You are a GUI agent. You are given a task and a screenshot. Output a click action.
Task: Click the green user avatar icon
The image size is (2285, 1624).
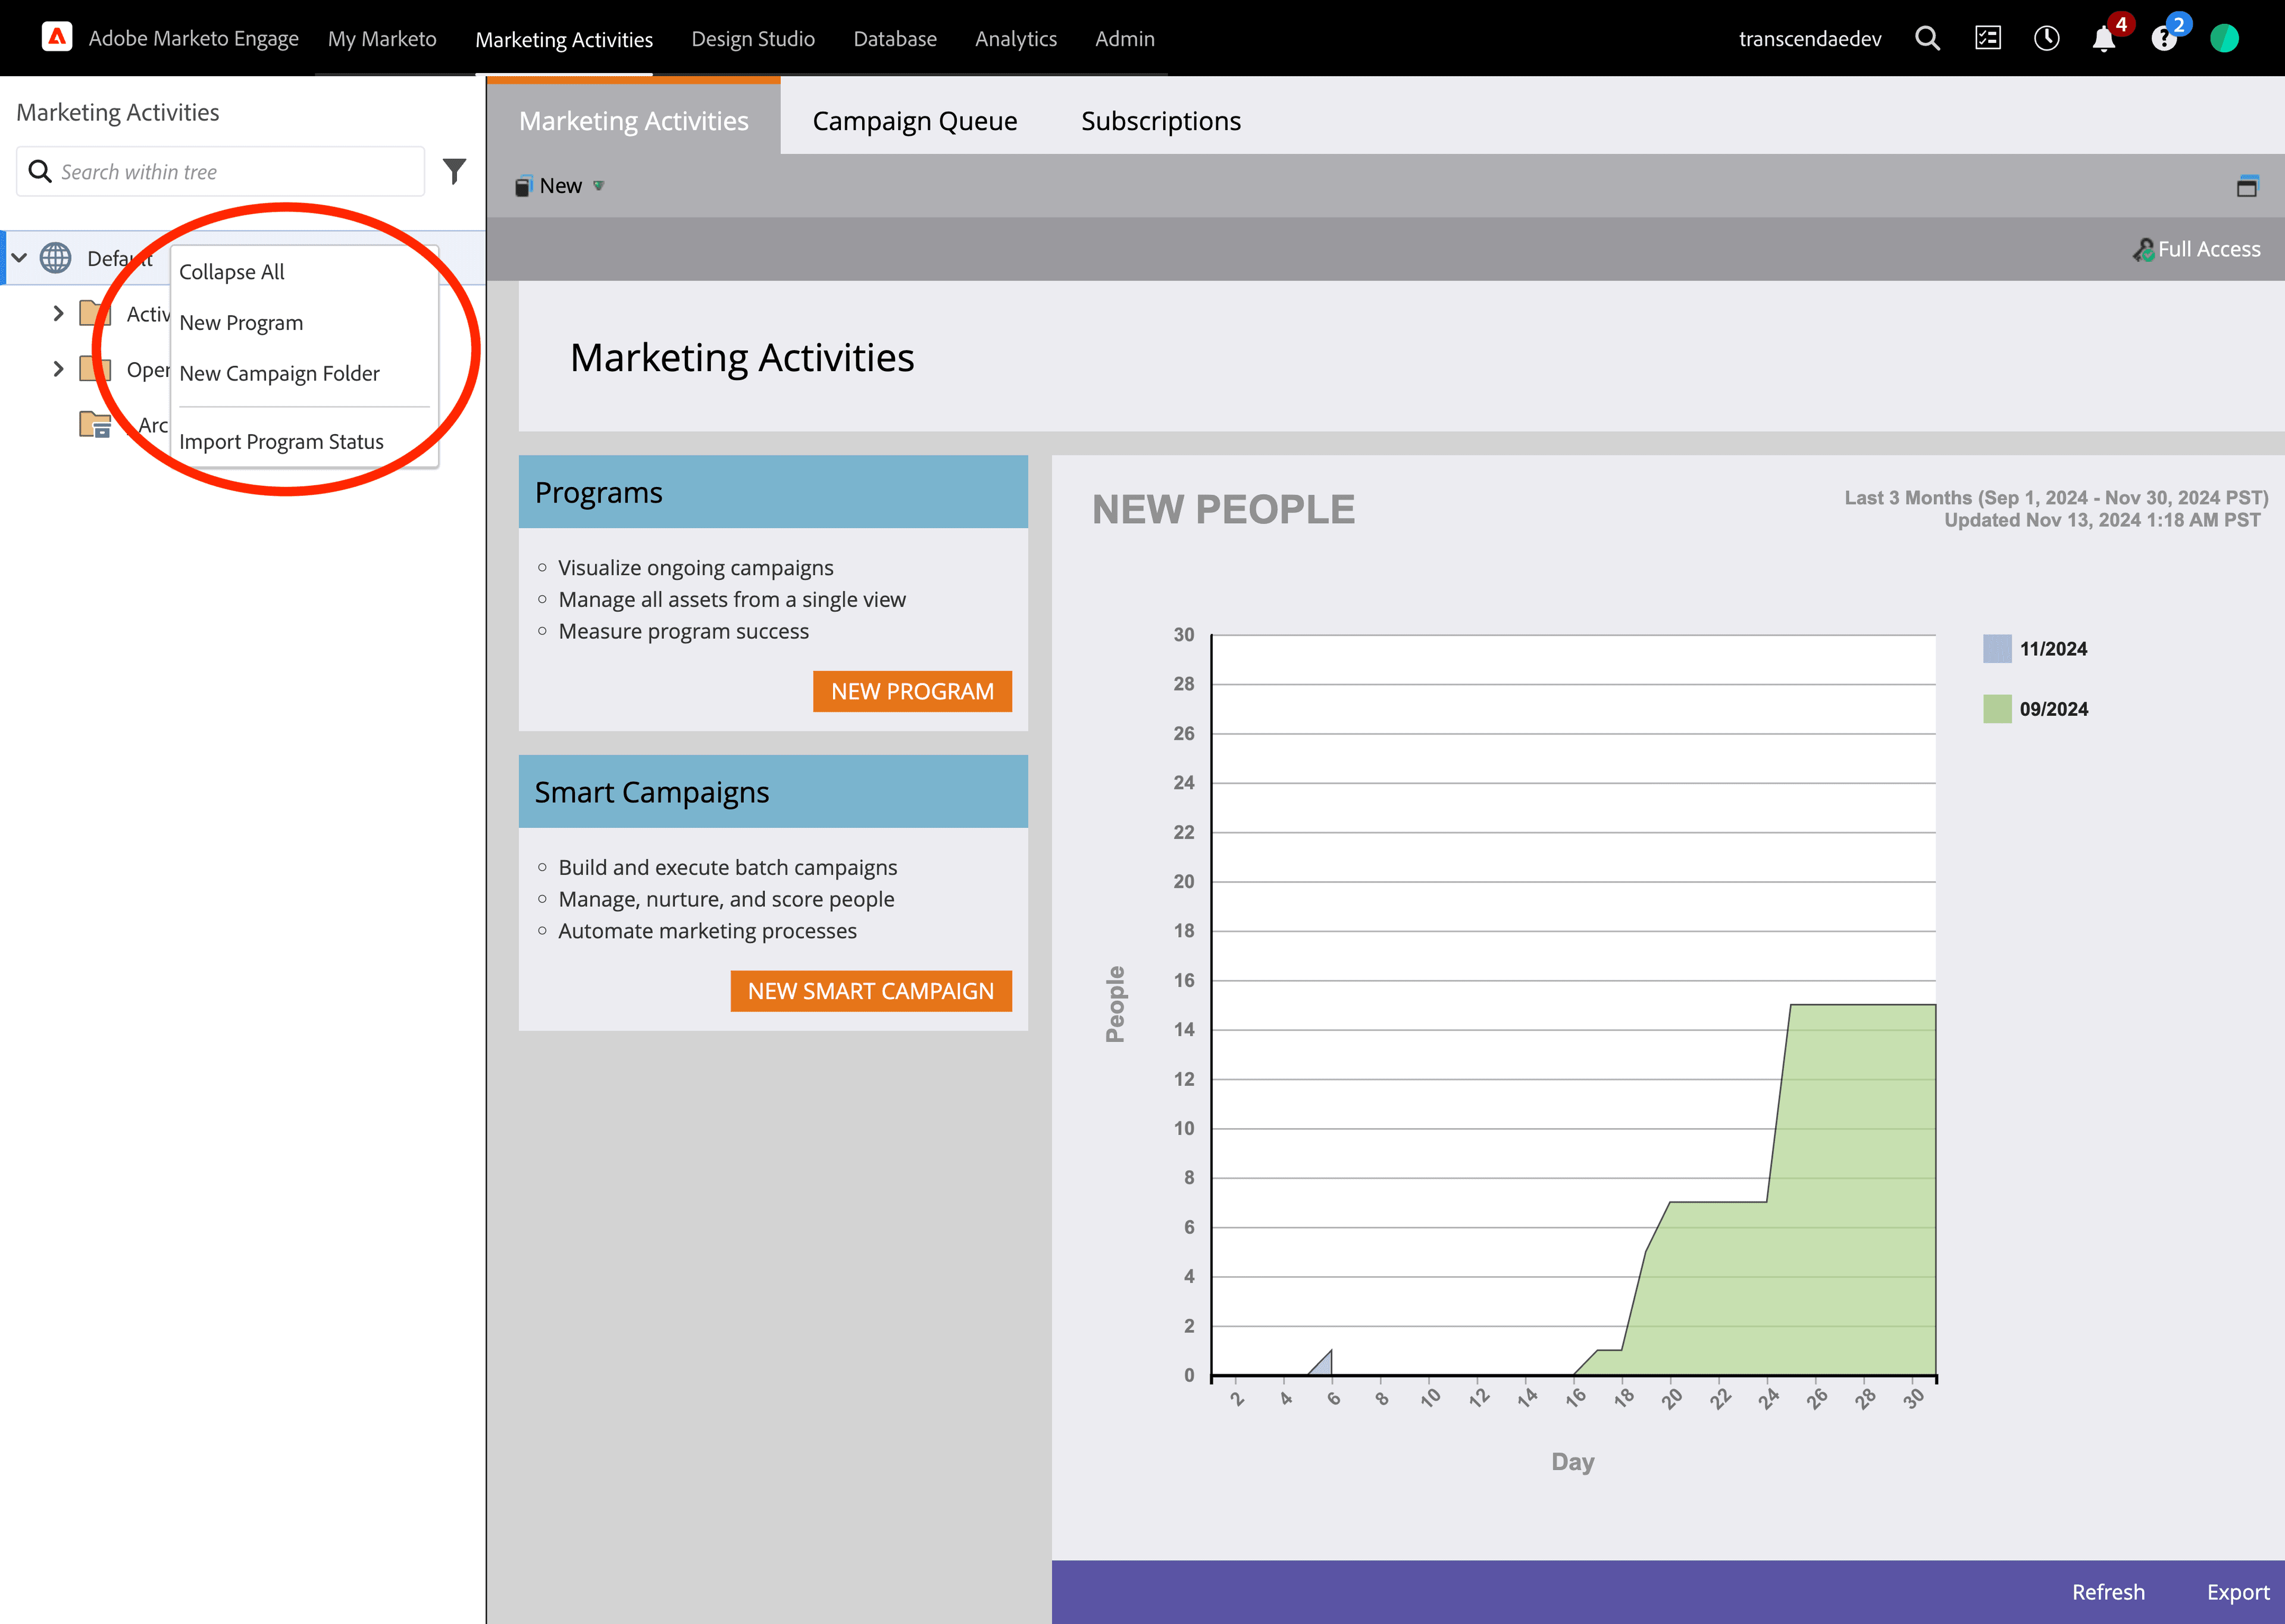coord(2224,38)
